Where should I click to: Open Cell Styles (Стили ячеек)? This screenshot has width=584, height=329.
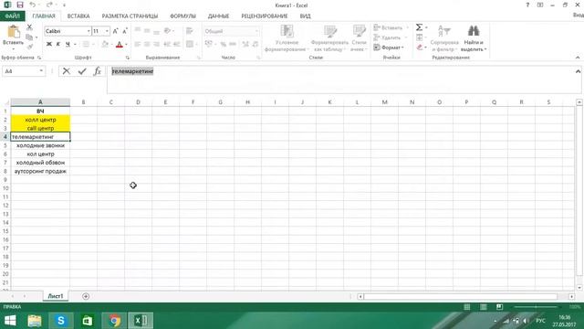(359, 38)
